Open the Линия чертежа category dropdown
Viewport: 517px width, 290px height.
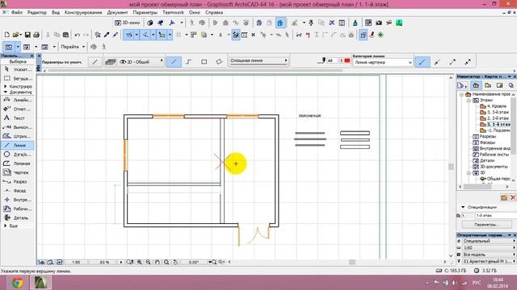coord(383,63)
